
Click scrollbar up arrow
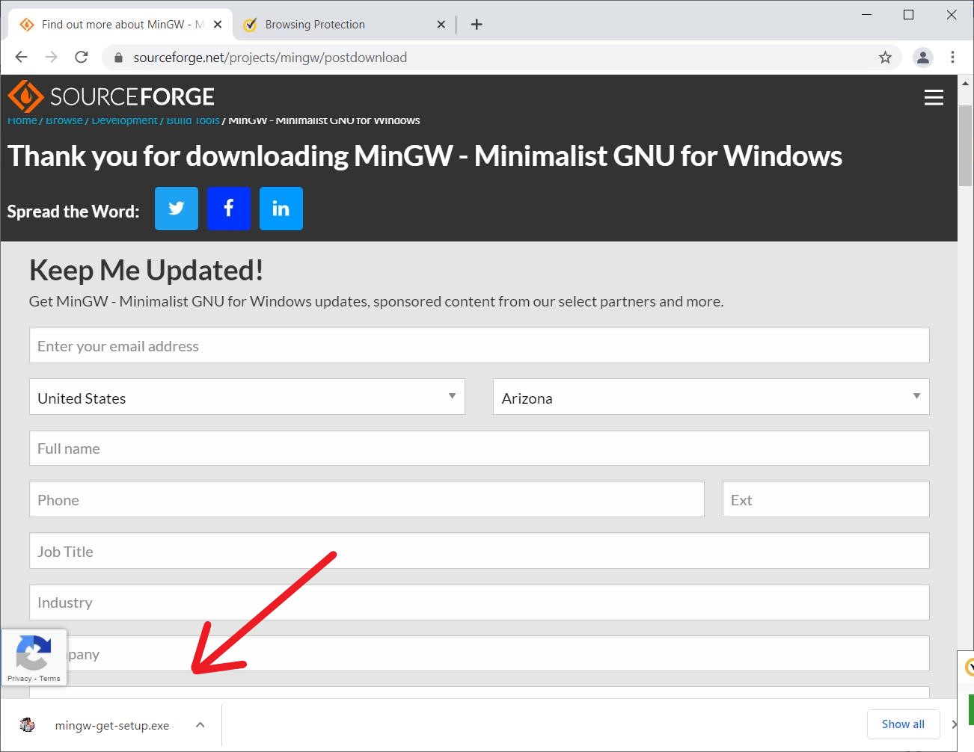coord(965,84)
